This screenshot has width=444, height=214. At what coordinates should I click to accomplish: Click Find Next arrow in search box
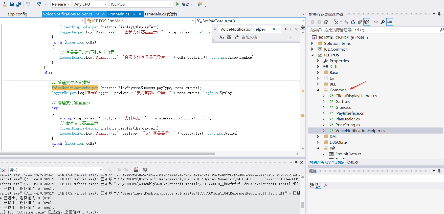(x=285, y=29)
